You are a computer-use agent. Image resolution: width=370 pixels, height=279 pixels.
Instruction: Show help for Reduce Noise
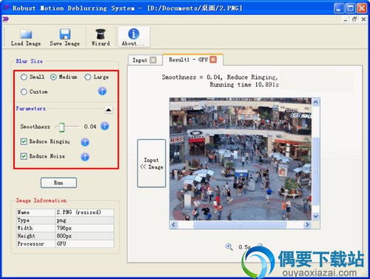click(85, 157)
